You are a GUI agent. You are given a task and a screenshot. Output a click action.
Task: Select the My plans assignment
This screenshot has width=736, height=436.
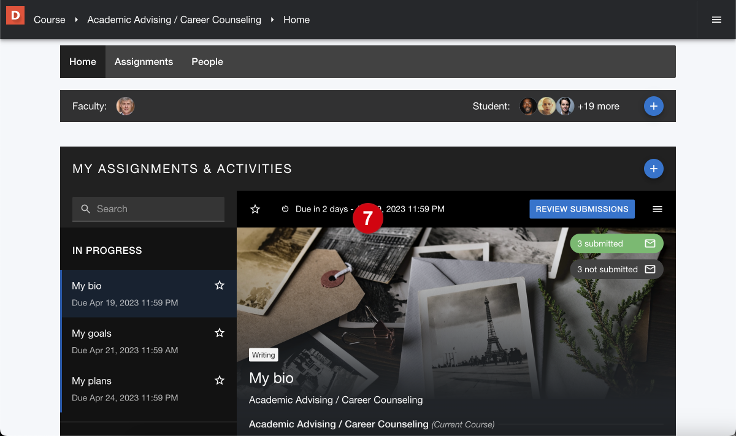pos(148,389)
